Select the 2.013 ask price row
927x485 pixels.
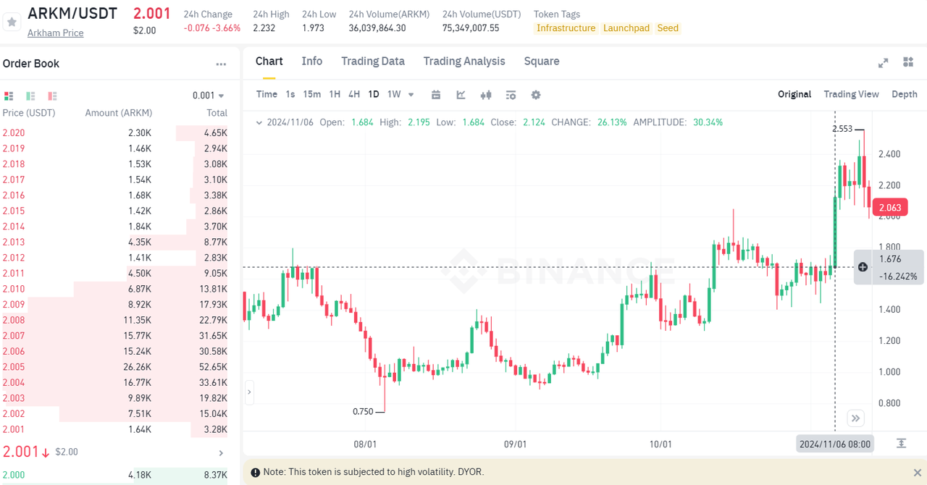(115, 242)
